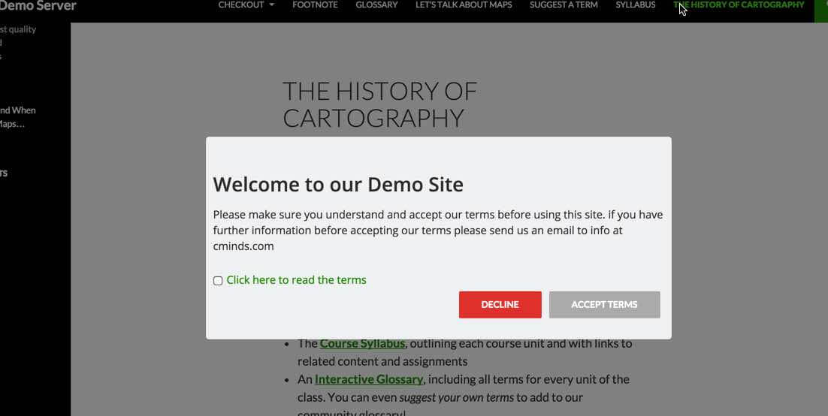The height and width of the screenshot is (416, 828).
Task: Expand the CHECKOUT dropdown arrow
Action: [x=271, y=5]
